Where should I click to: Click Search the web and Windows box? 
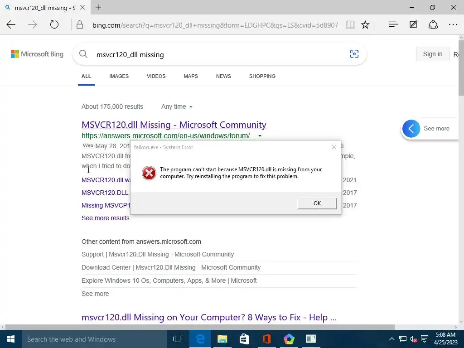click(94, 339)
